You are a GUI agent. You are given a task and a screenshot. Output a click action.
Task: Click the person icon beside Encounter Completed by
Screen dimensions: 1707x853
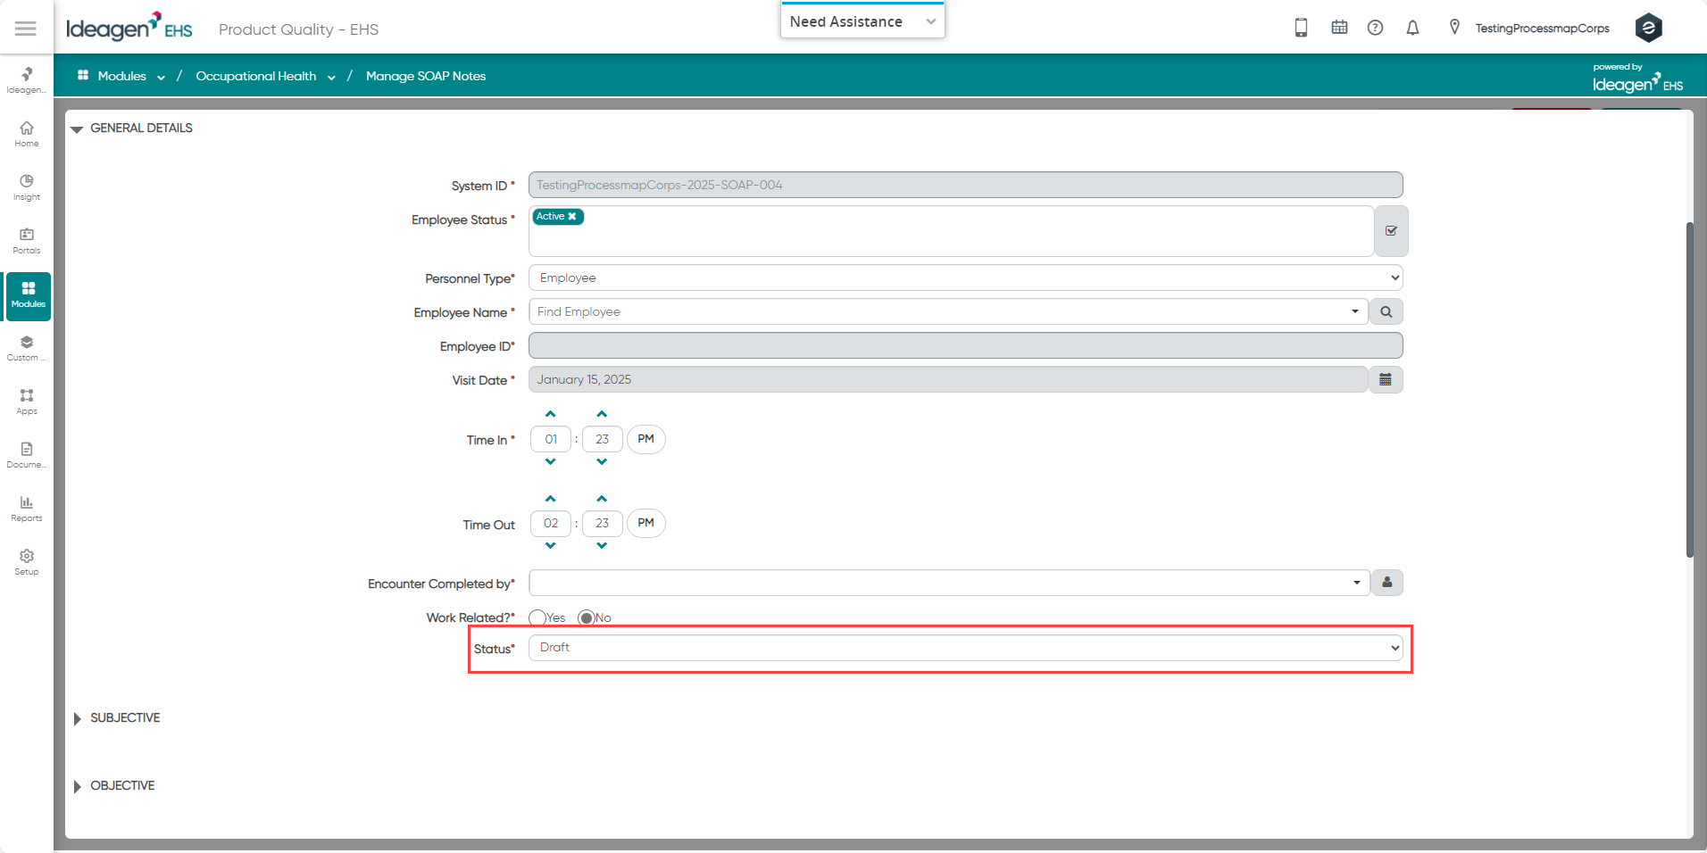[x=1387, y=583]
